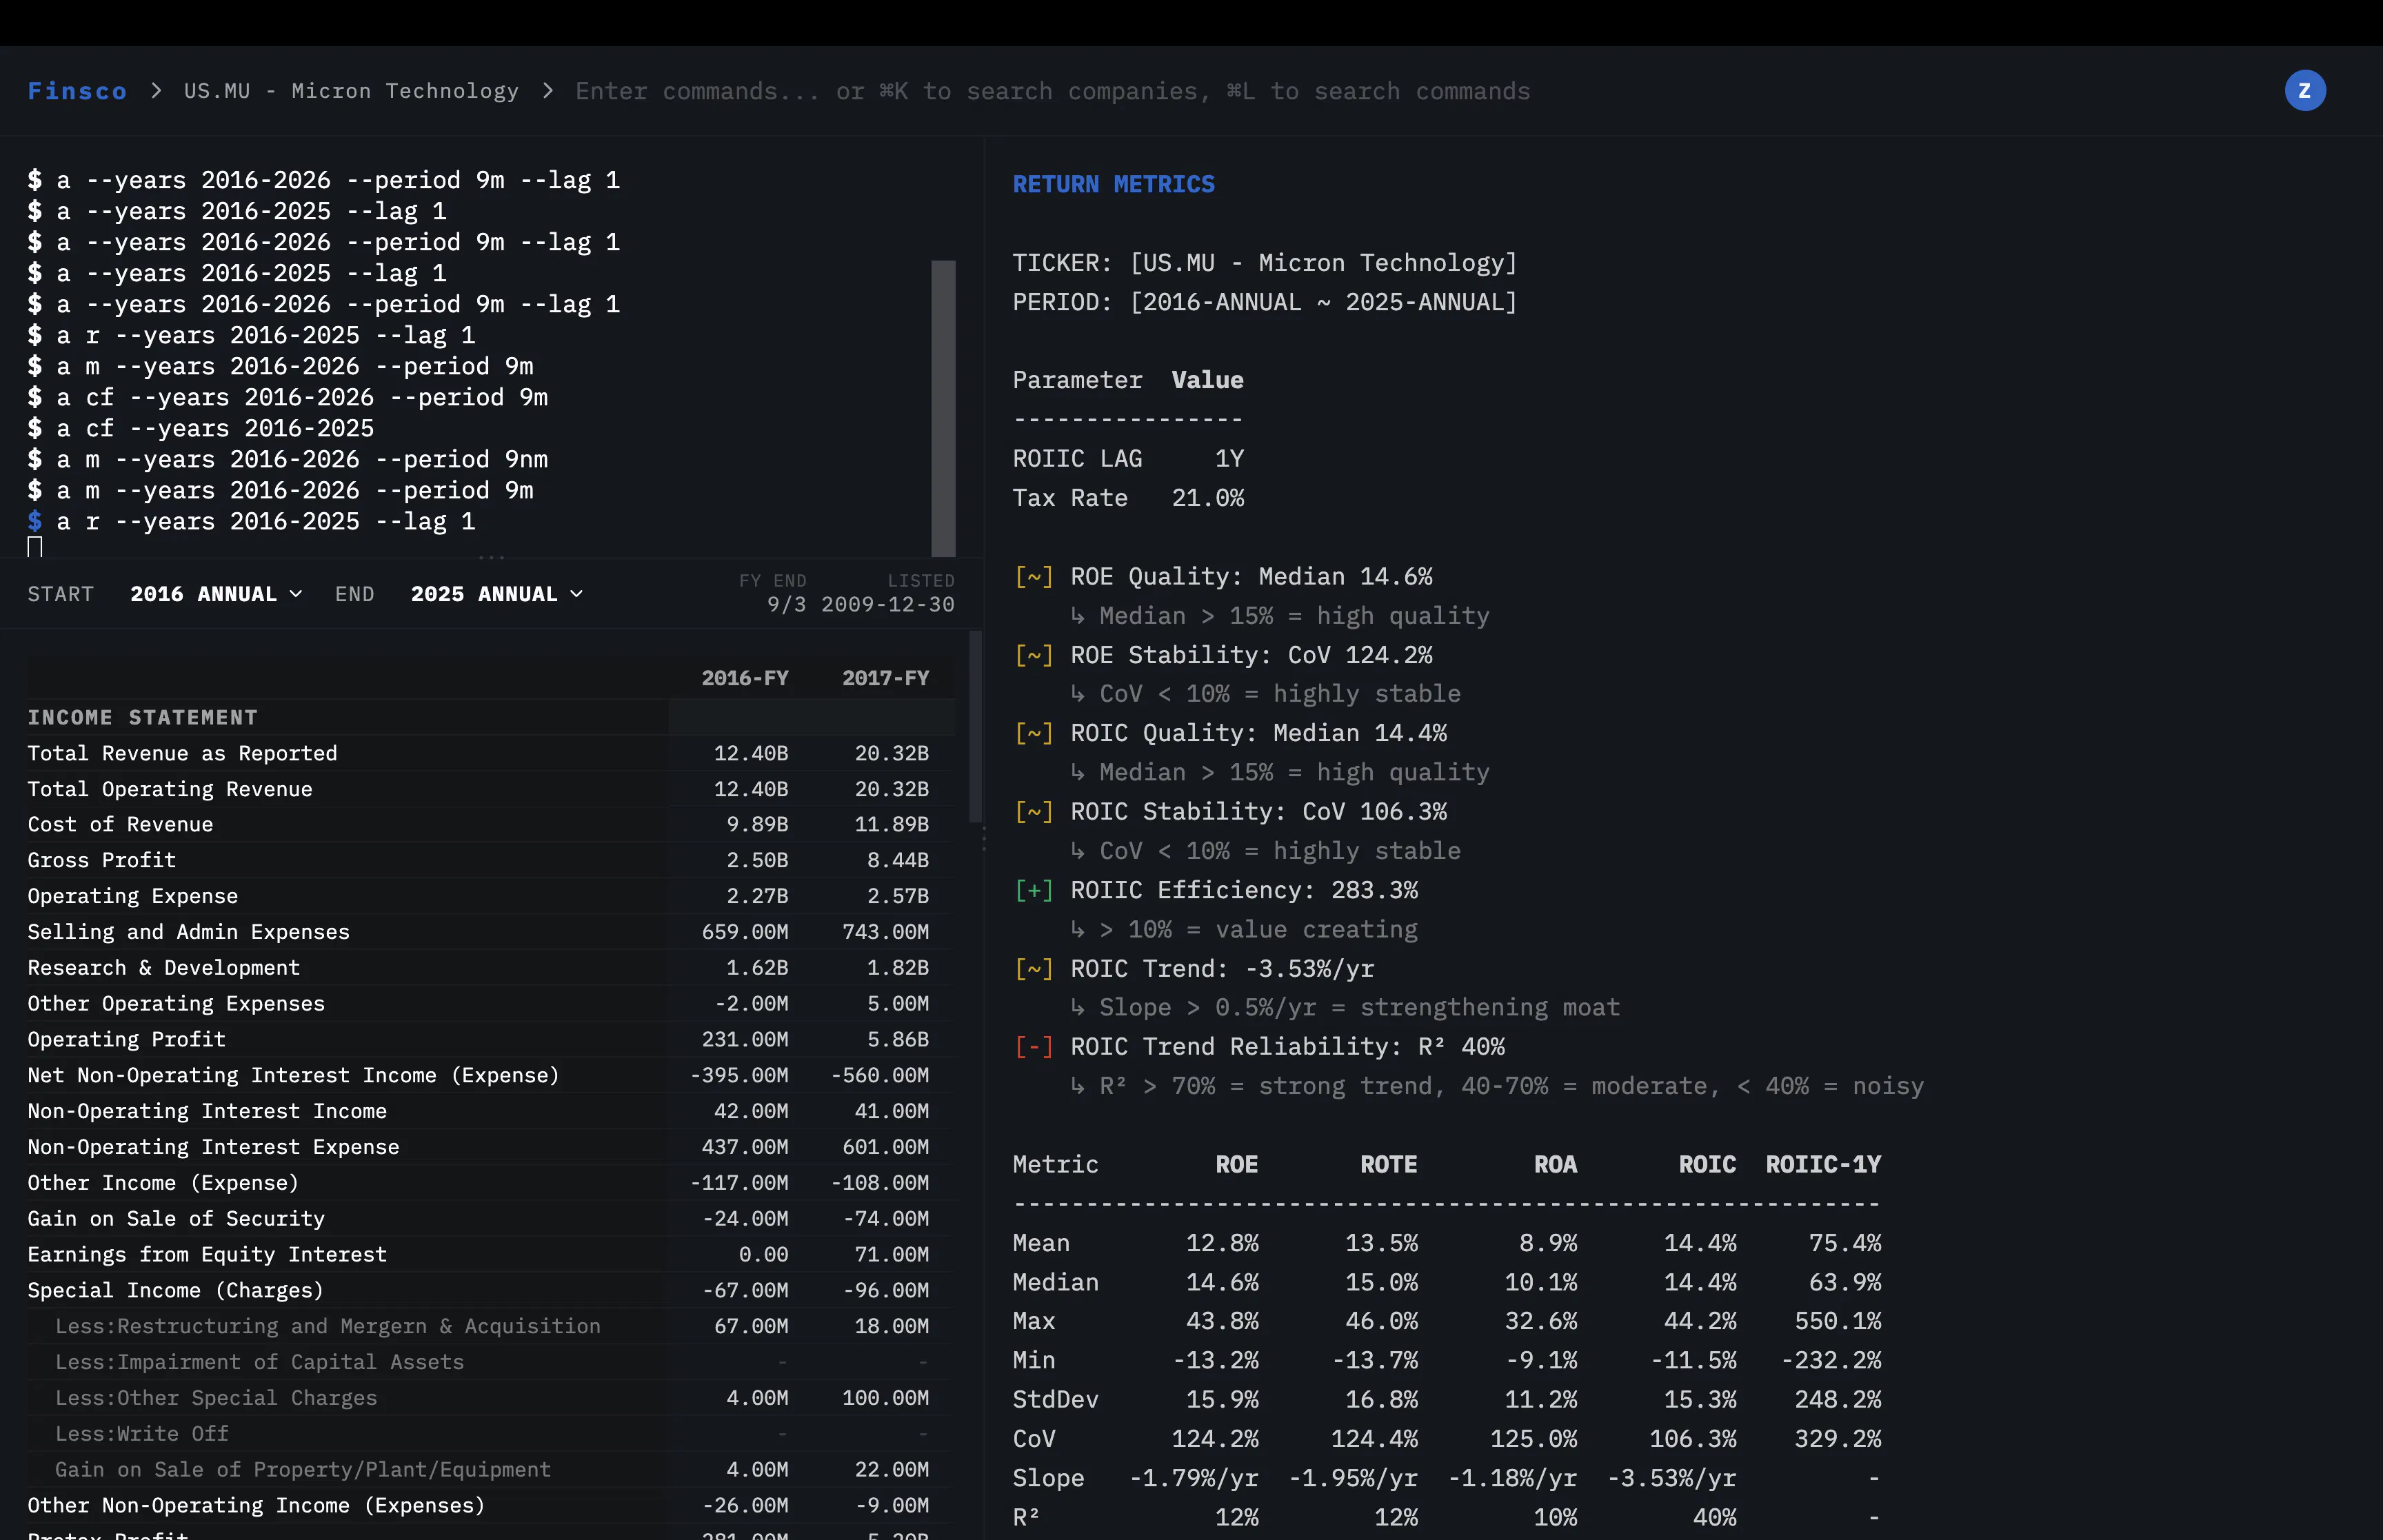This screenshot has height=1540, width=2383.
Task: Open the END 2025 ANNUAL dropdown
Action: pos(497,594)
